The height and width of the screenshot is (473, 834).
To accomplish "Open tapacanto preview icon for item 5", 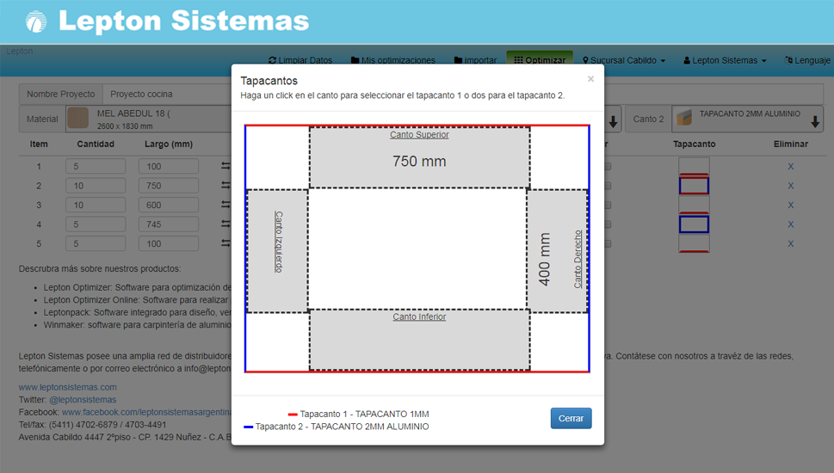I will pos(694,243).
